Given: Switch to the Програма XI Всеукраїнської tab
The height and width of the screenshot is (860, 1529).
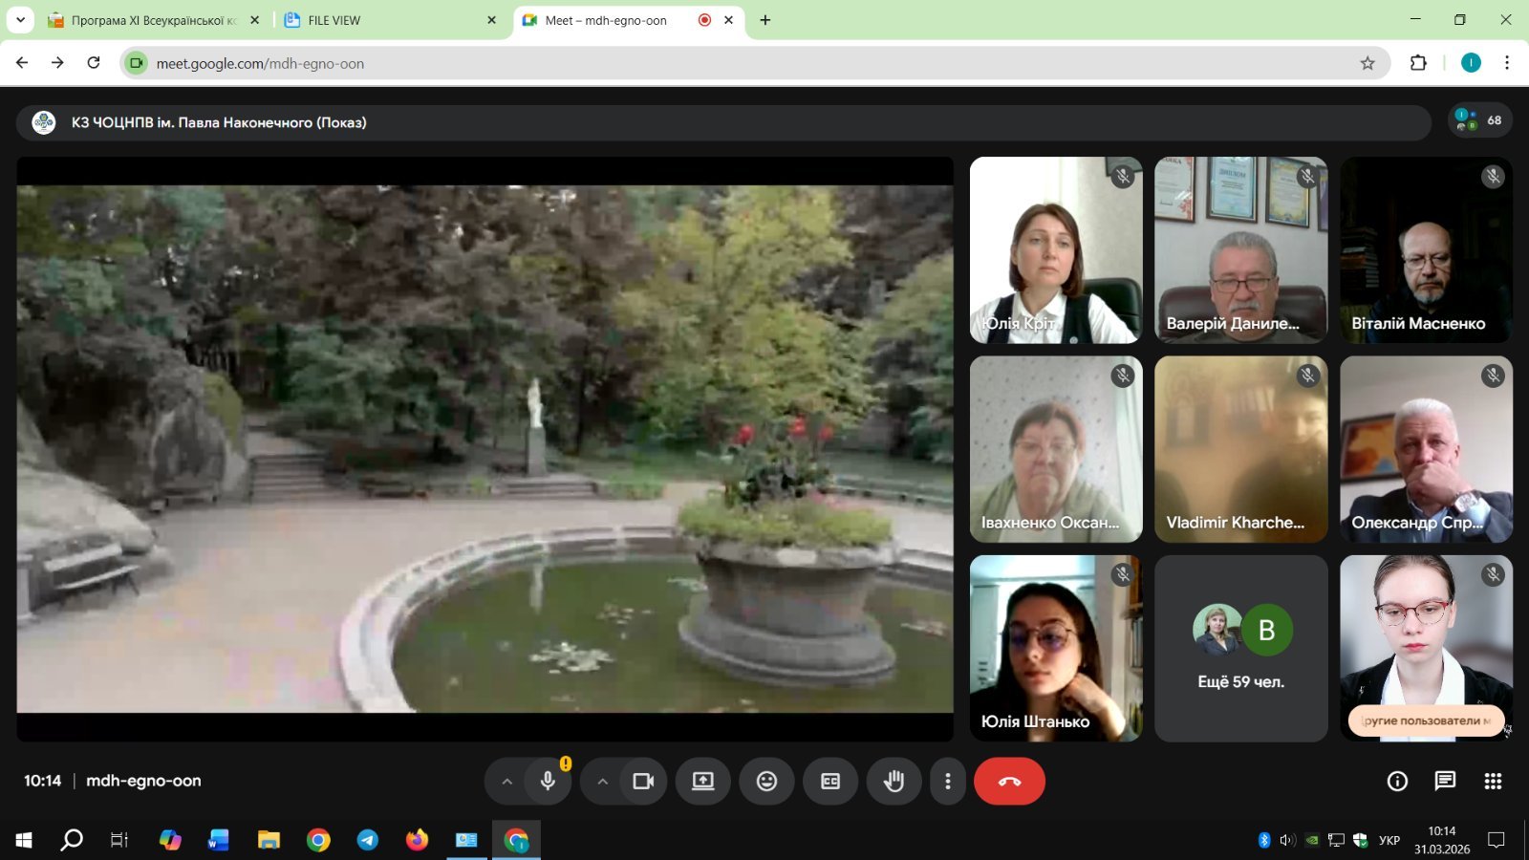Looking at the screenshot, I should (x=153, y=20).
